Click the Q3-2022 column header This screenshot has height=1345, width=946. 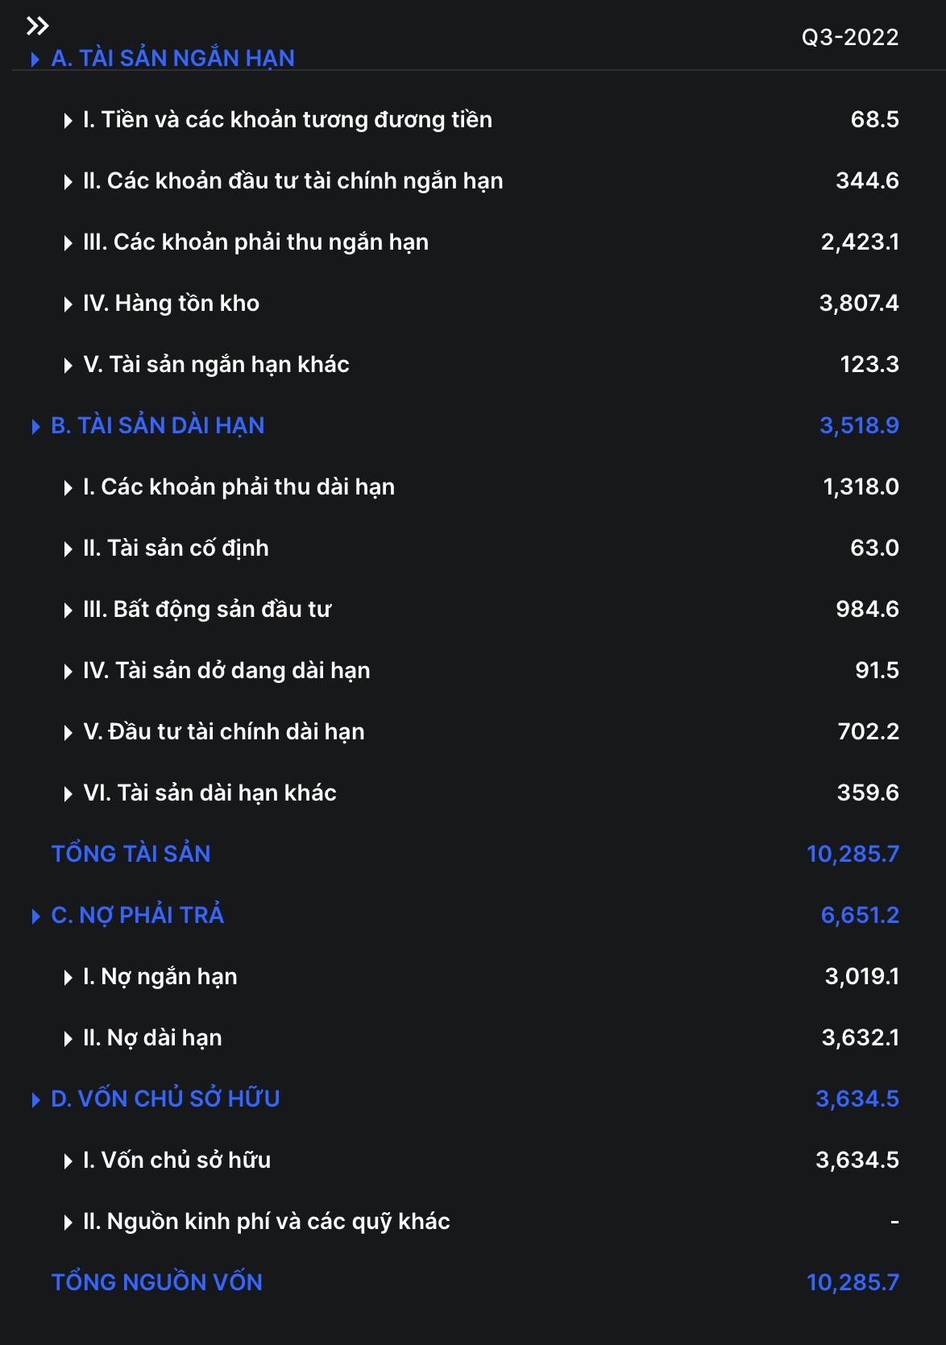pos(849,37)
